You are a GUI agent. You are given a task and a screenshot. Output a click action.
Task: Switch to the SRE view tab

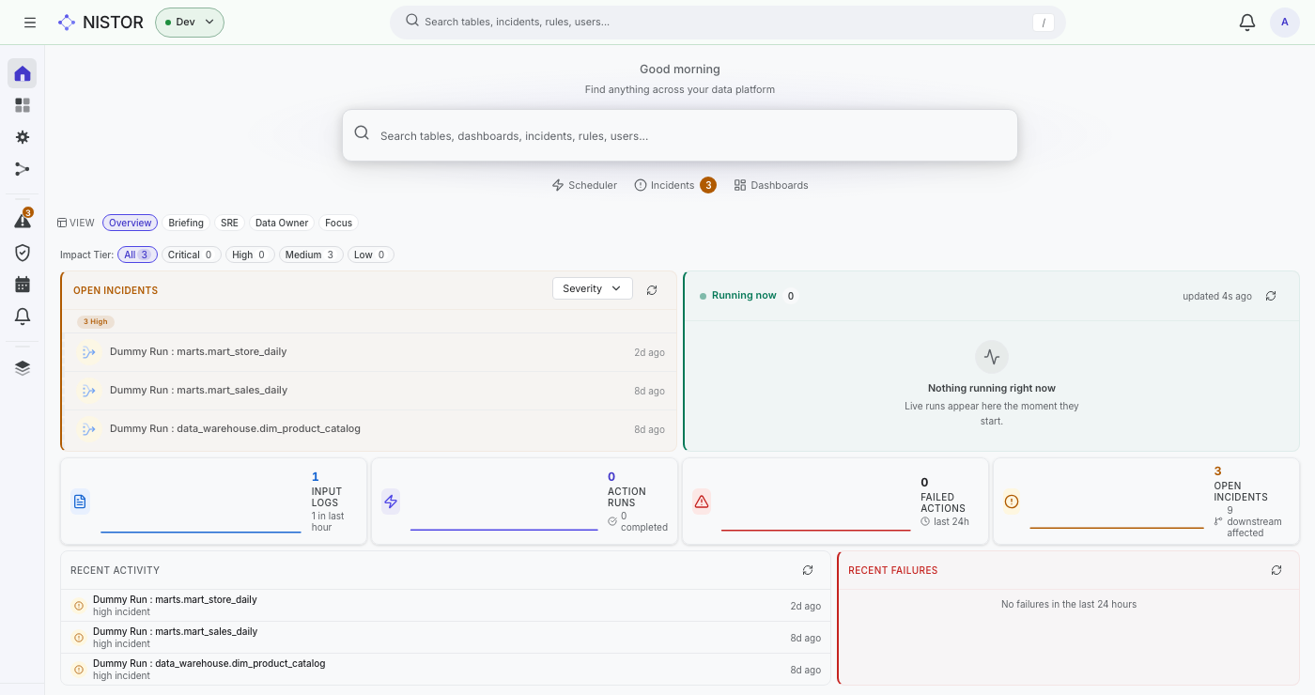(x=229, y=223)
